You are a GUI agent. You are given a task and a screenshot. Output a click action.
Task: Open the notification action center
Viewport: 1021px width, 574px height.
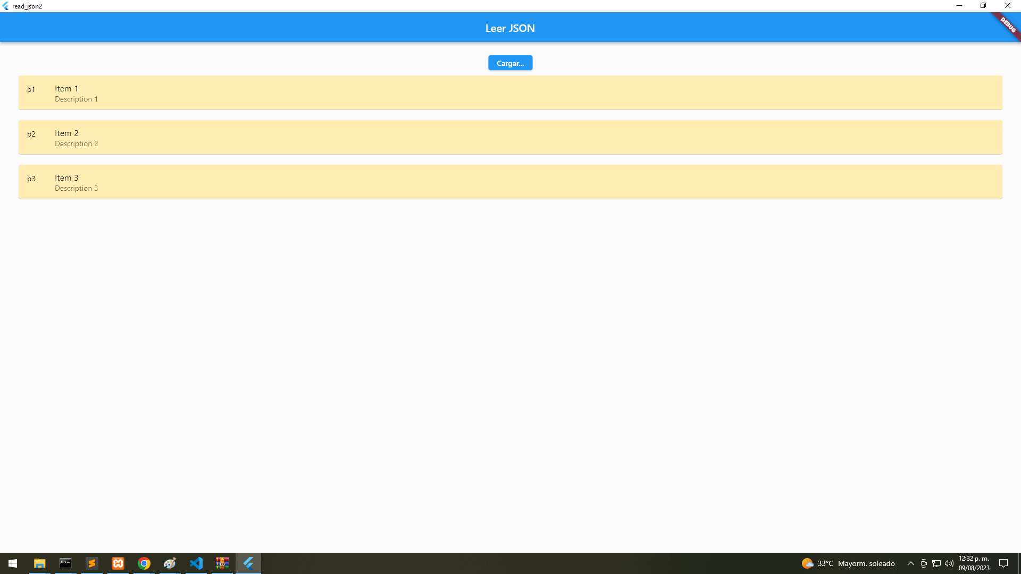point(1003,563)
